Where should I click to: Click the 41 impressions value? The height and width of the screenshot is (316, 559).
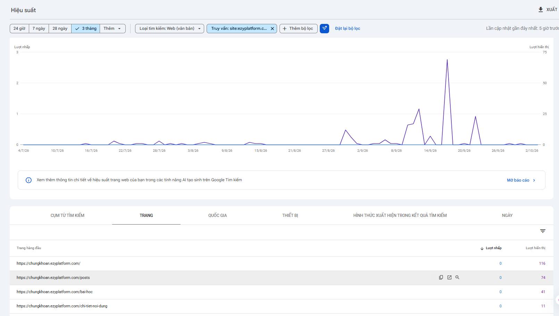point(543,292)
